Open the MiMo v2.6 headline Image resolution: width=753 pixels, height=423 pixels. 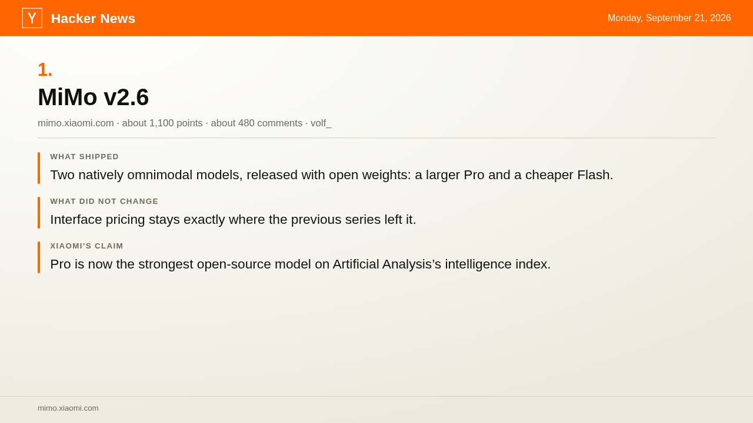93,97
